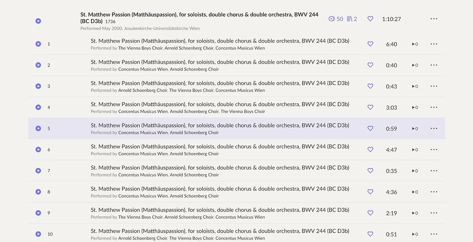Click the play count icon on track 9
Image resolution: width=473 pixels, height=242 pixels.
click(415, 213)
